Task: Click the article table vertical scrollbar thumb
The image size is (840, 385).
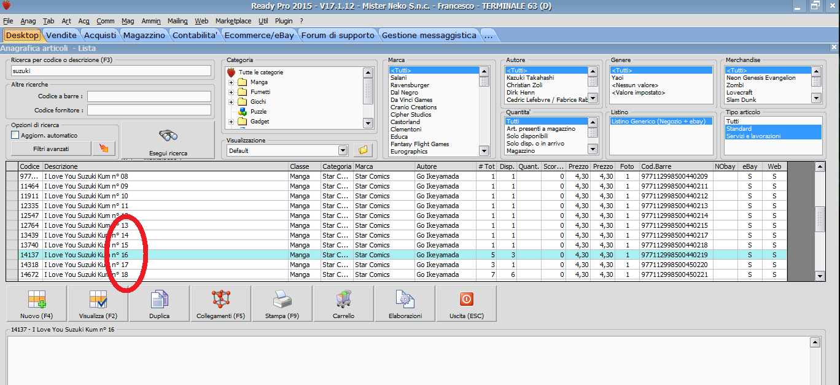Action: 820,220
